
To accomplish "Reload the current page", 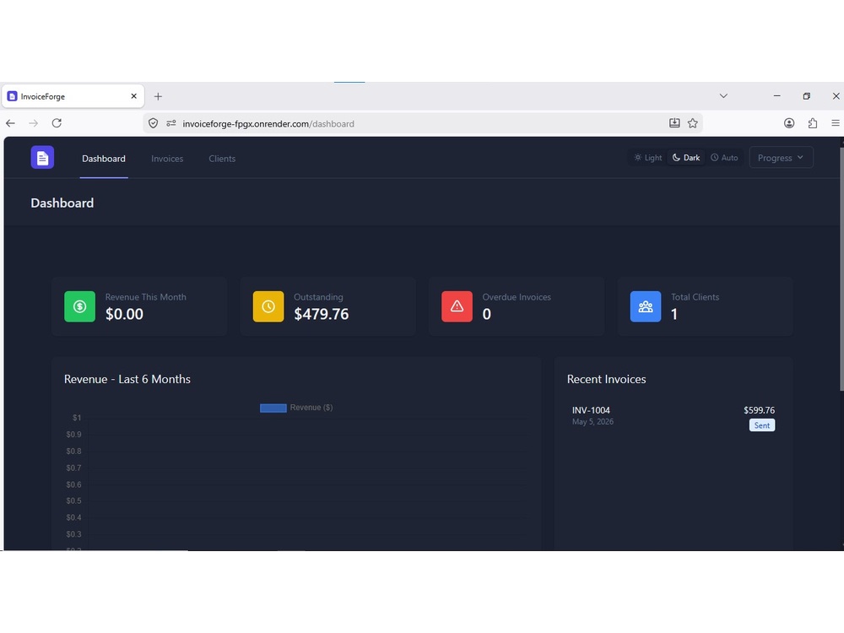I will (x=57, y=123).
